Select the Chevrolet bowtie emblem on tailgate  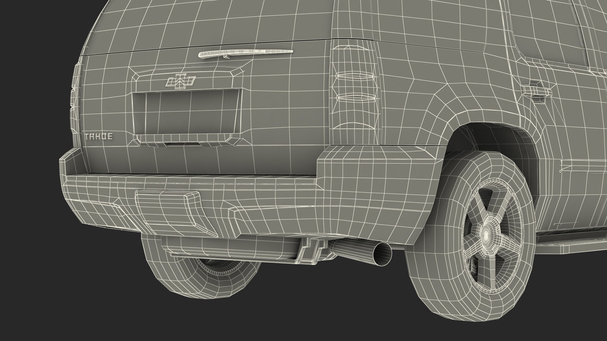[180, 81]
